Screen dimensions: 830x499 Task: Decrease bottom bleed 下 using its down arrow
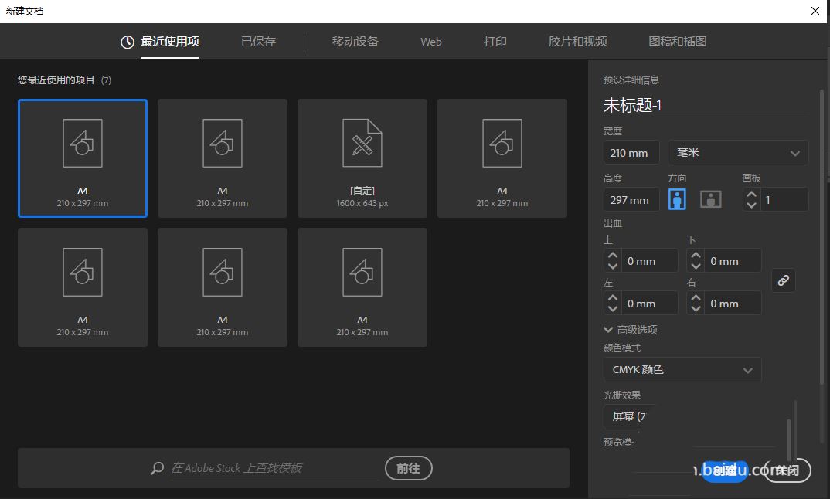[x=695, y=265]
